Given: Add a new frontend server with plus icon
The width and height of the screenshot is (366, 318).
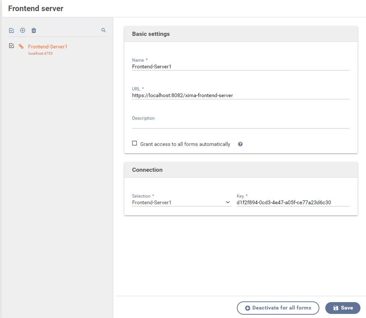Looking at the screenshot, I should pos(23,30).
